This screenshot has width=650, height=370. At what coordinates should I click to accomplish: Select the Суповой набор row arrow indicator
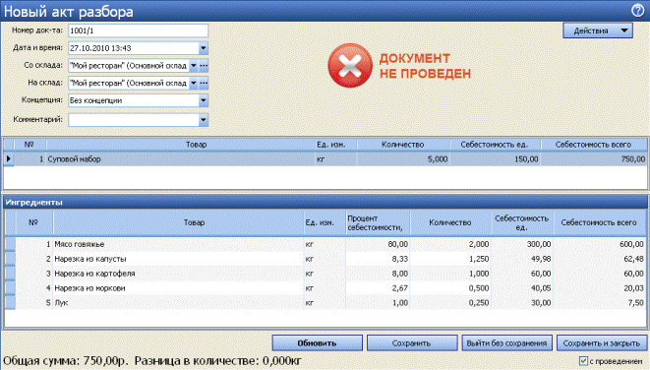[x=9, y=158]
